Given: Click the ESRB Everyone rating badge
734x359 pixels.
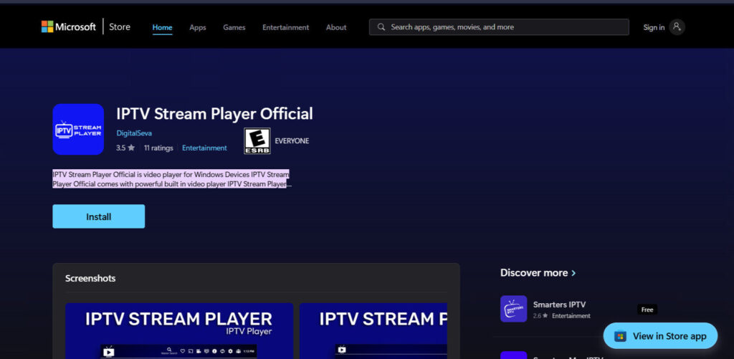Looking at the screenshot, I should (x=257, y=141).
